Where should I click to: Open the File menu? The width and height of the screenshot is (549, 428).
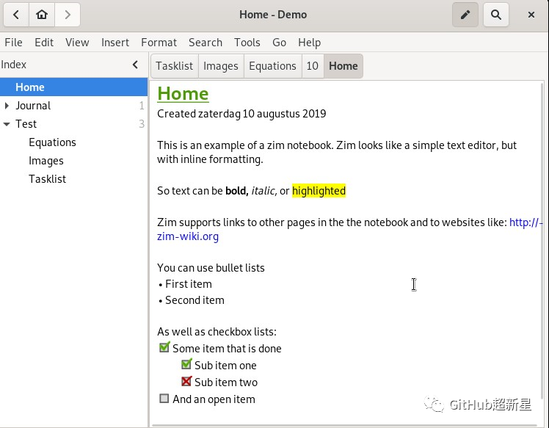click(x=14, y=43)
